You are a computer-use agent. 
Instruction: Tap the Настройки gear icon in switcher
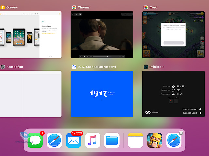point(2,67)
